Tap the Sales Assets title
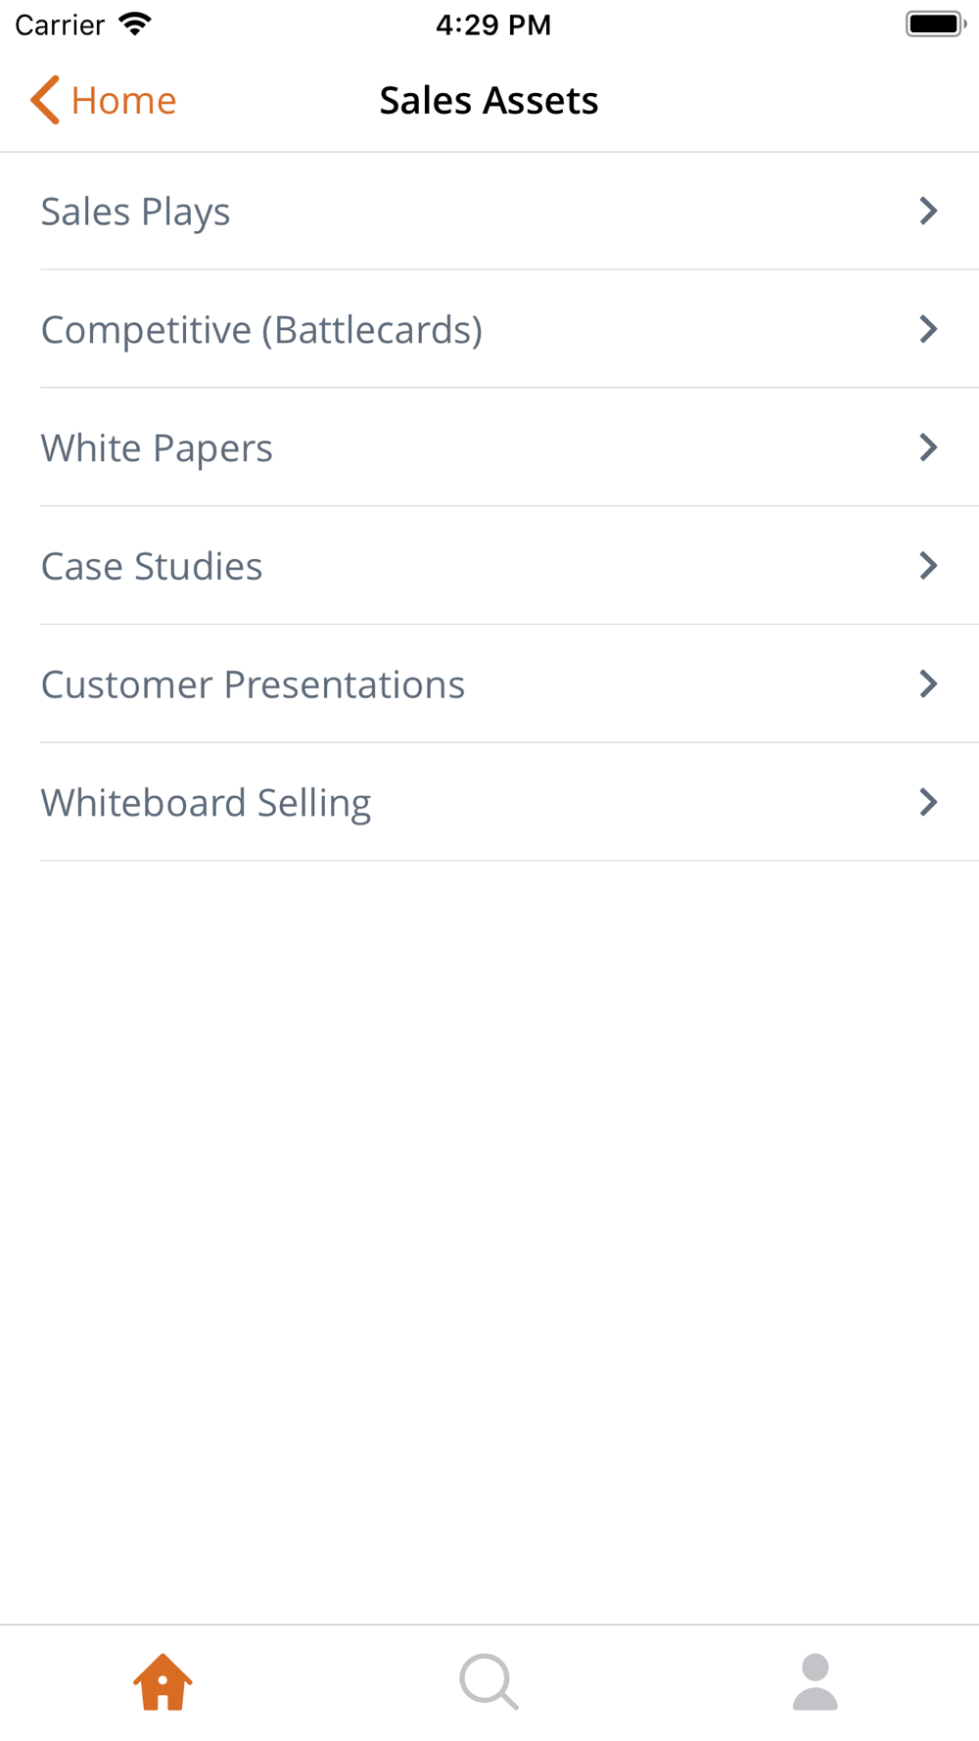Image resolution: width=979 pixels, height=1741 pixels. pos(489,100)
